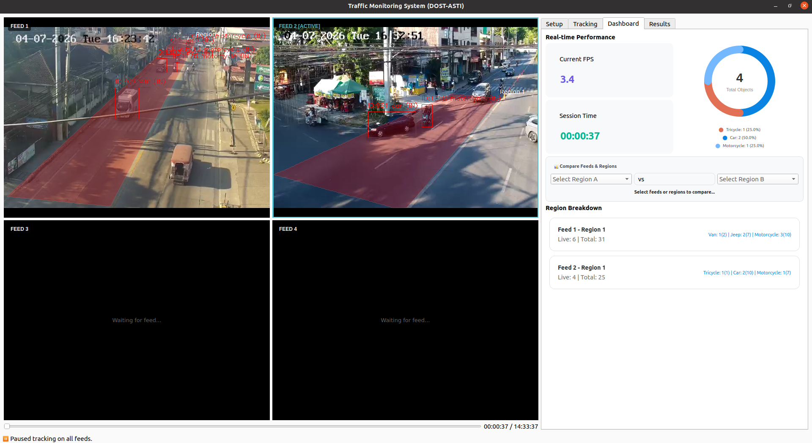Open the Tracking tab

(x=585, y=24)
